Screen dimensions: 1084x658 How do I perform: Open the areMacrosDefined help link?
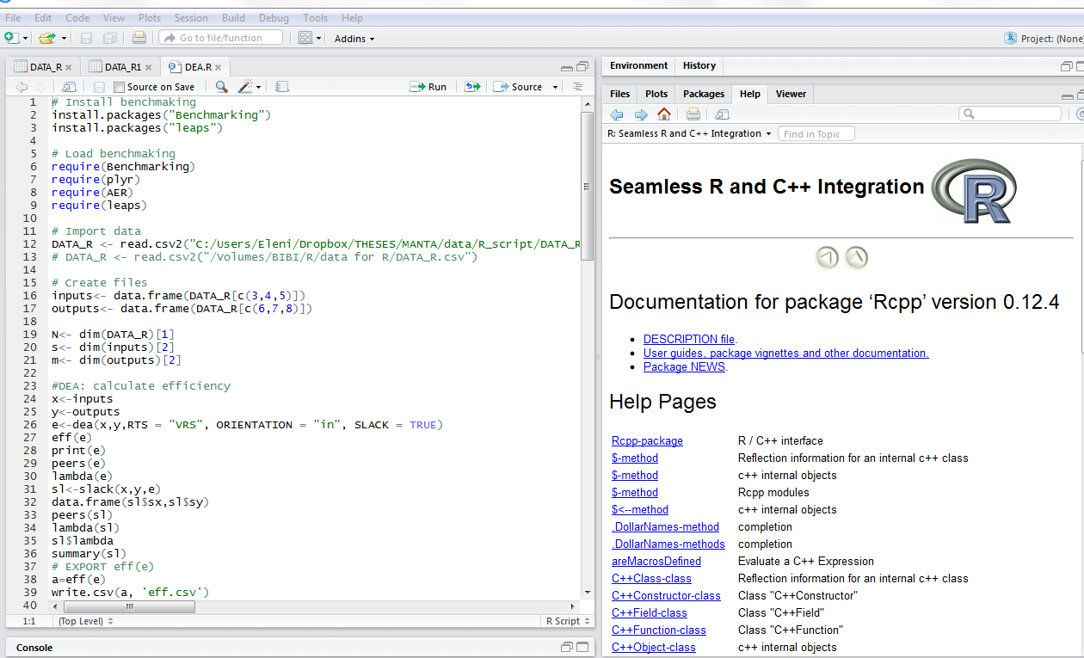click(x=656, y=561)
